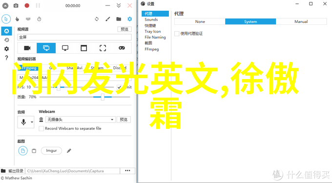This screenshot has height=183, width=332.
Task: Minimize the 设置 window
Action: (297, 4)
